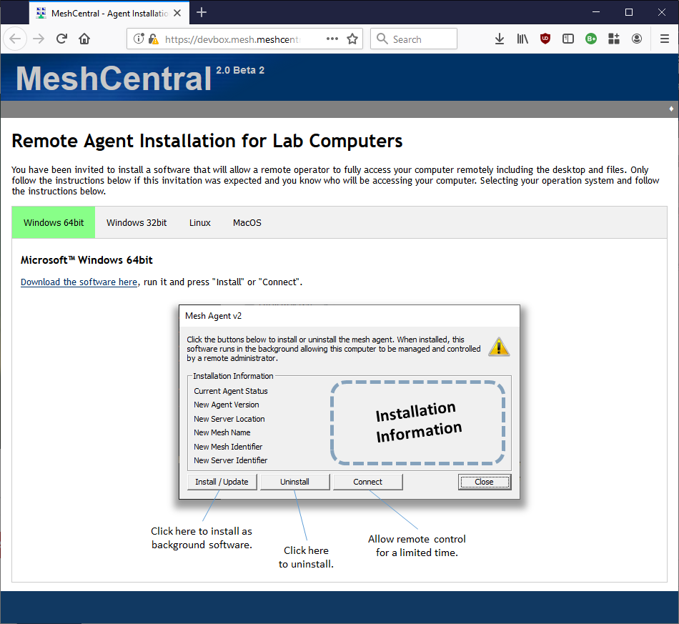Close the MeshCentral Agent Installation tab

coord(177,13)
